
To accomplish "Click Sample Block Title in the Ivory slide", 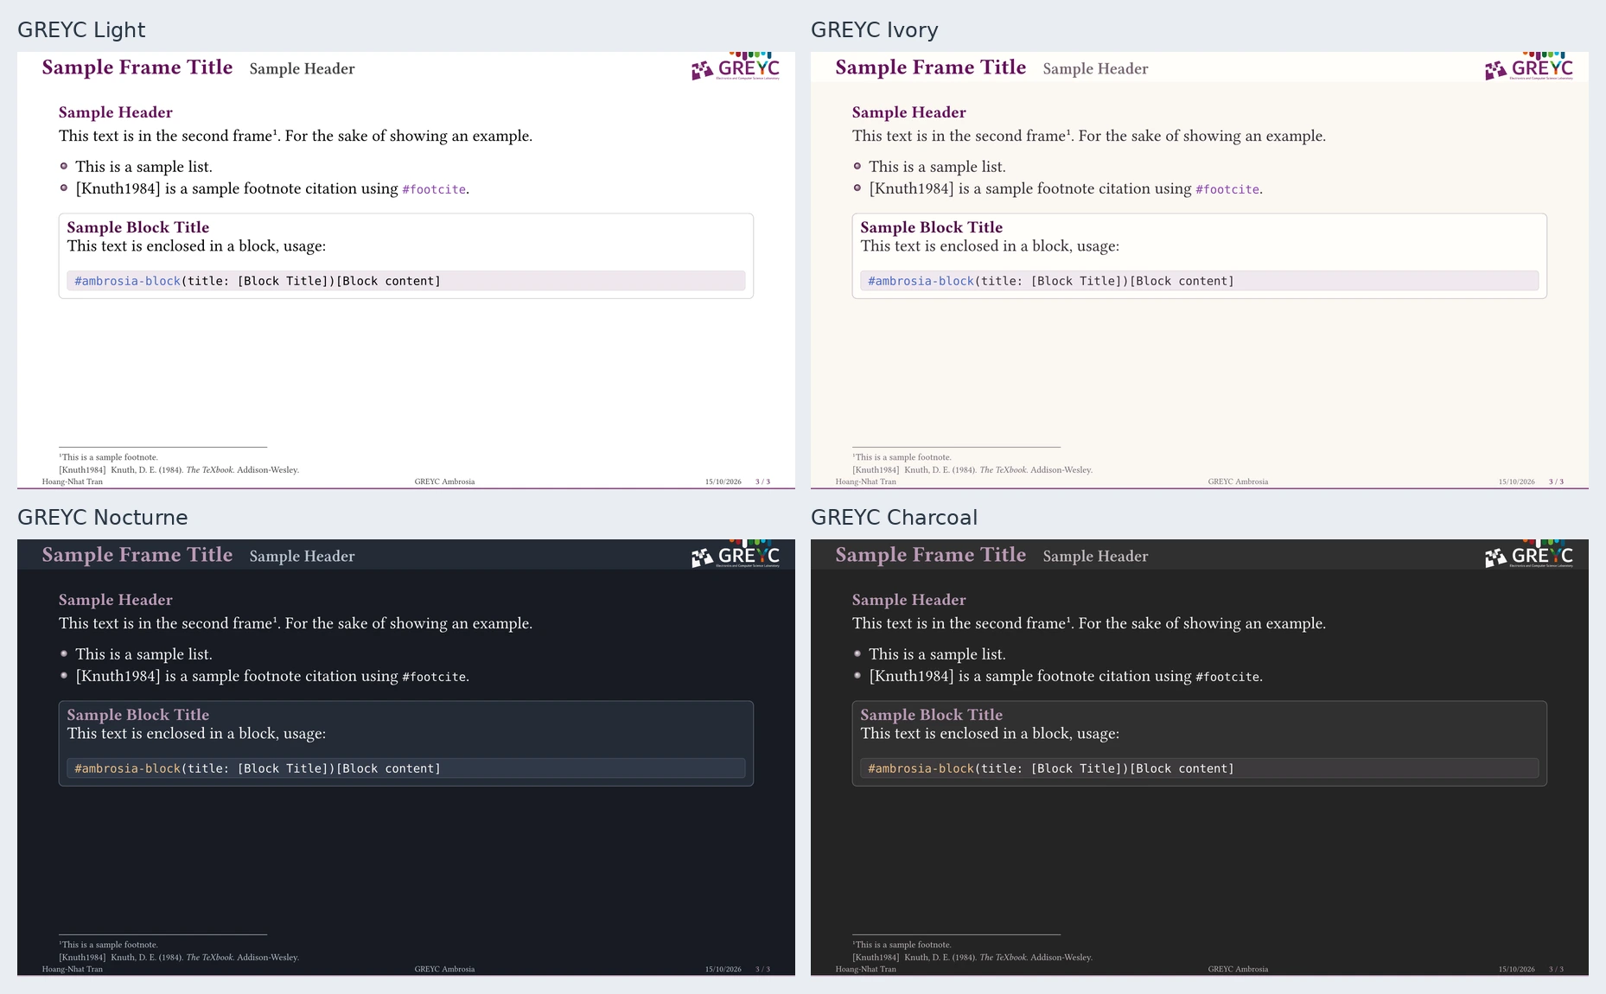I will [x=932, y=227].
